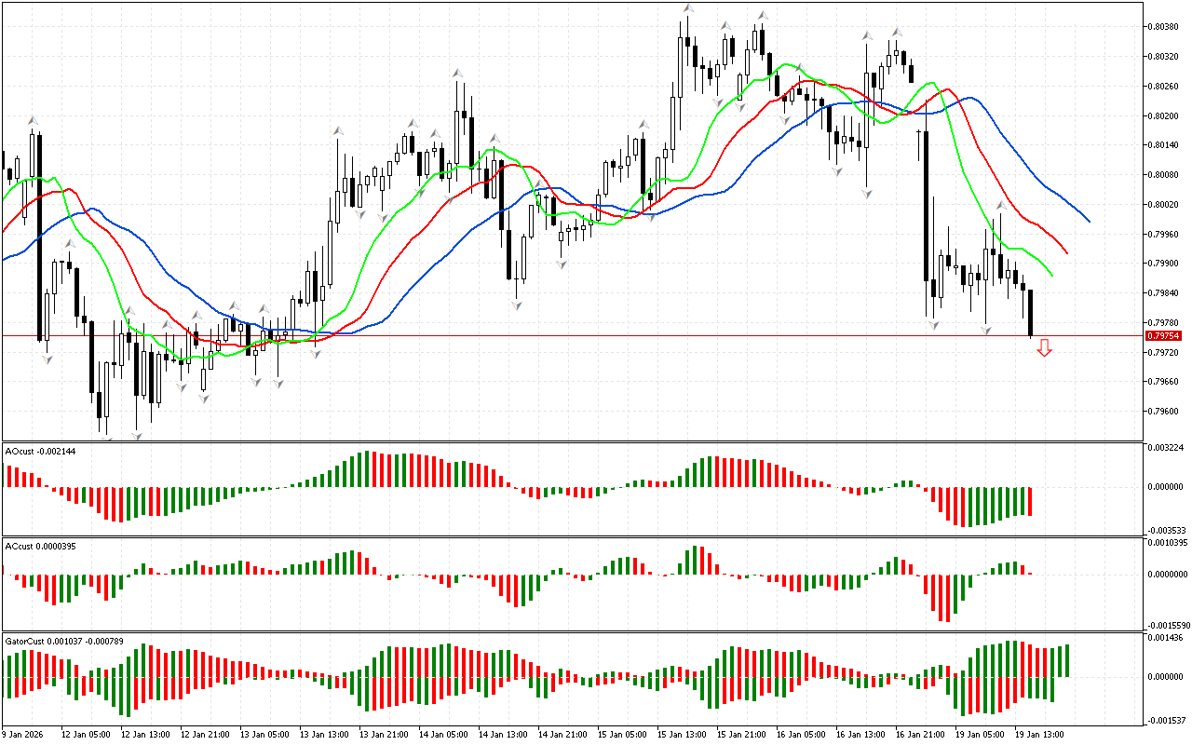Click the current price tag 0.79754
The width and height of the screenshot is (1192, 745).
point(1163,335)
